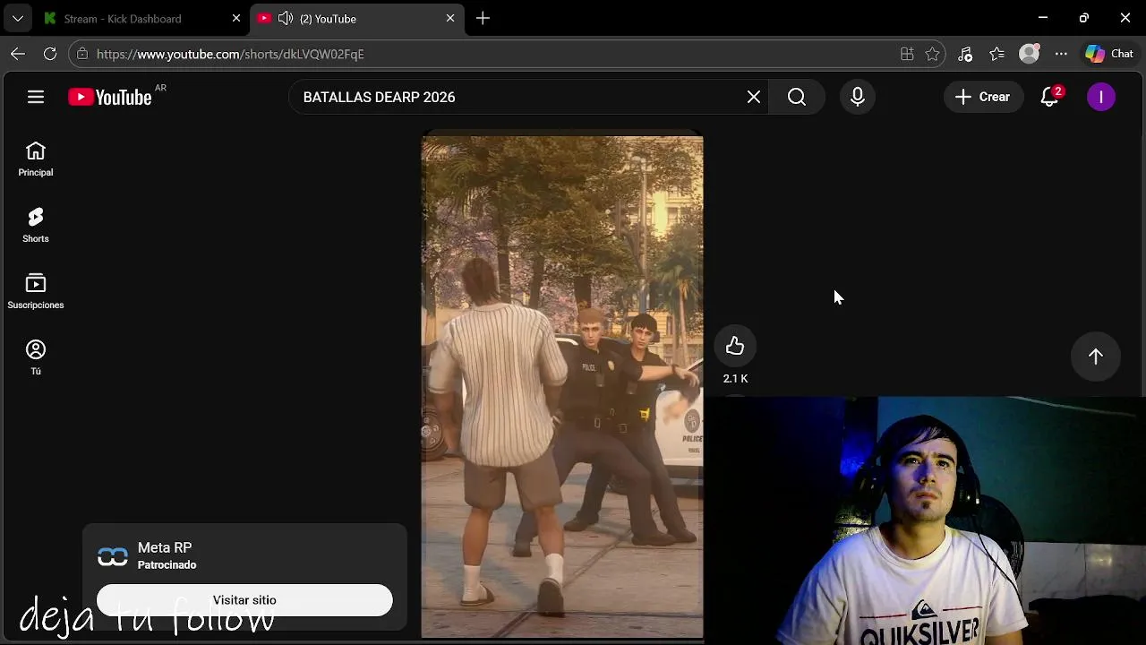This screenshot has width=1146, height=645.
Task: Open the Tú profile section
Action: [x=36, y=358]
